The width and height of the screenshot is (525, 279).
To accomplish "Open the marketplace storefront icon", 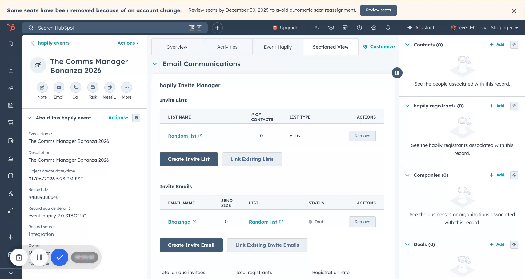I will [345, 28].
